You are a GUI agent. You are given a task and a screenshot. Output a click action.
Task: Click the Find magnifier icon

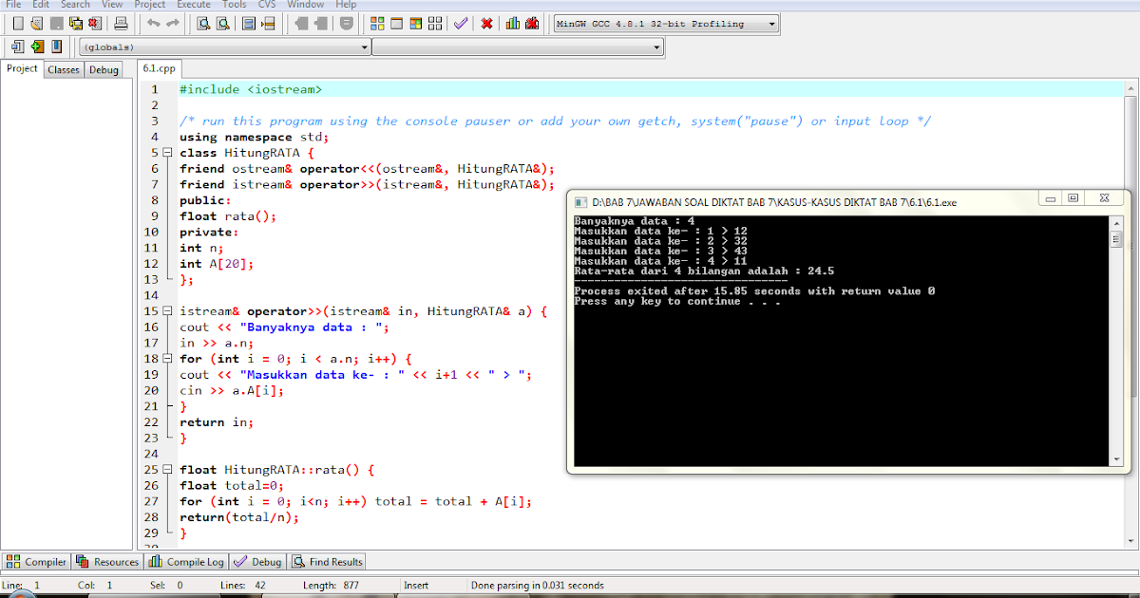[203, 24]
